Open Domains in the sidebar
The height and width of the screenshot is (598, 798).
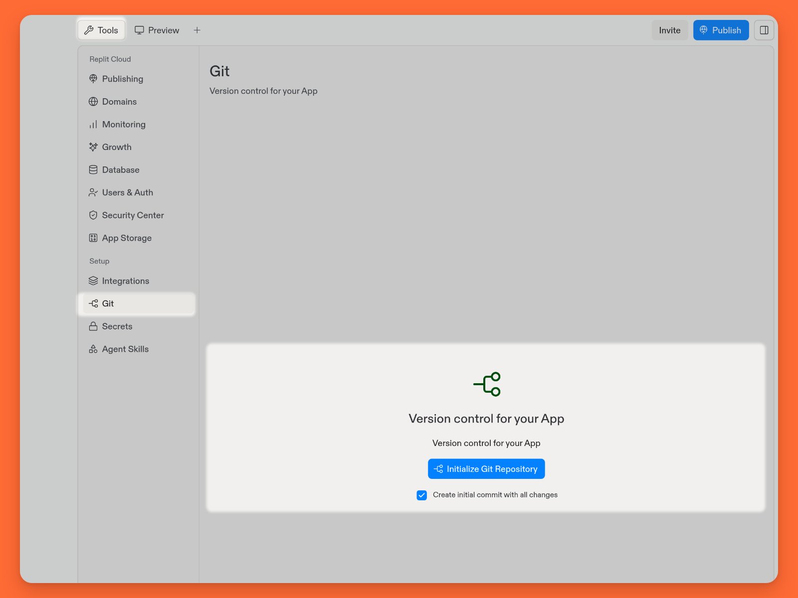[x=138, y=102]
